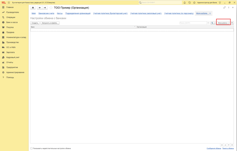Open the notifications bell
Image resolution: width=237 pixels, height=151 pixels.
point(185,2)
